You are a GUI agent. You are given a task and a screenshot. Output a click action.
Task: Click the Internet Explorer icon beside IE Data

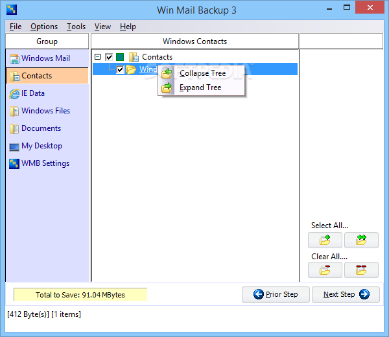coord(14,94)
